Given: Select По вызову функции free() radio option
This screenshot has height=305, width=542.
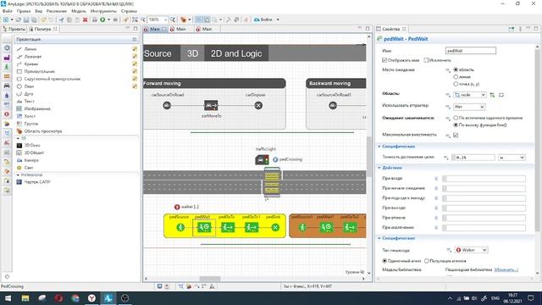Looking at the screenshot, I should tap(456, 125).
